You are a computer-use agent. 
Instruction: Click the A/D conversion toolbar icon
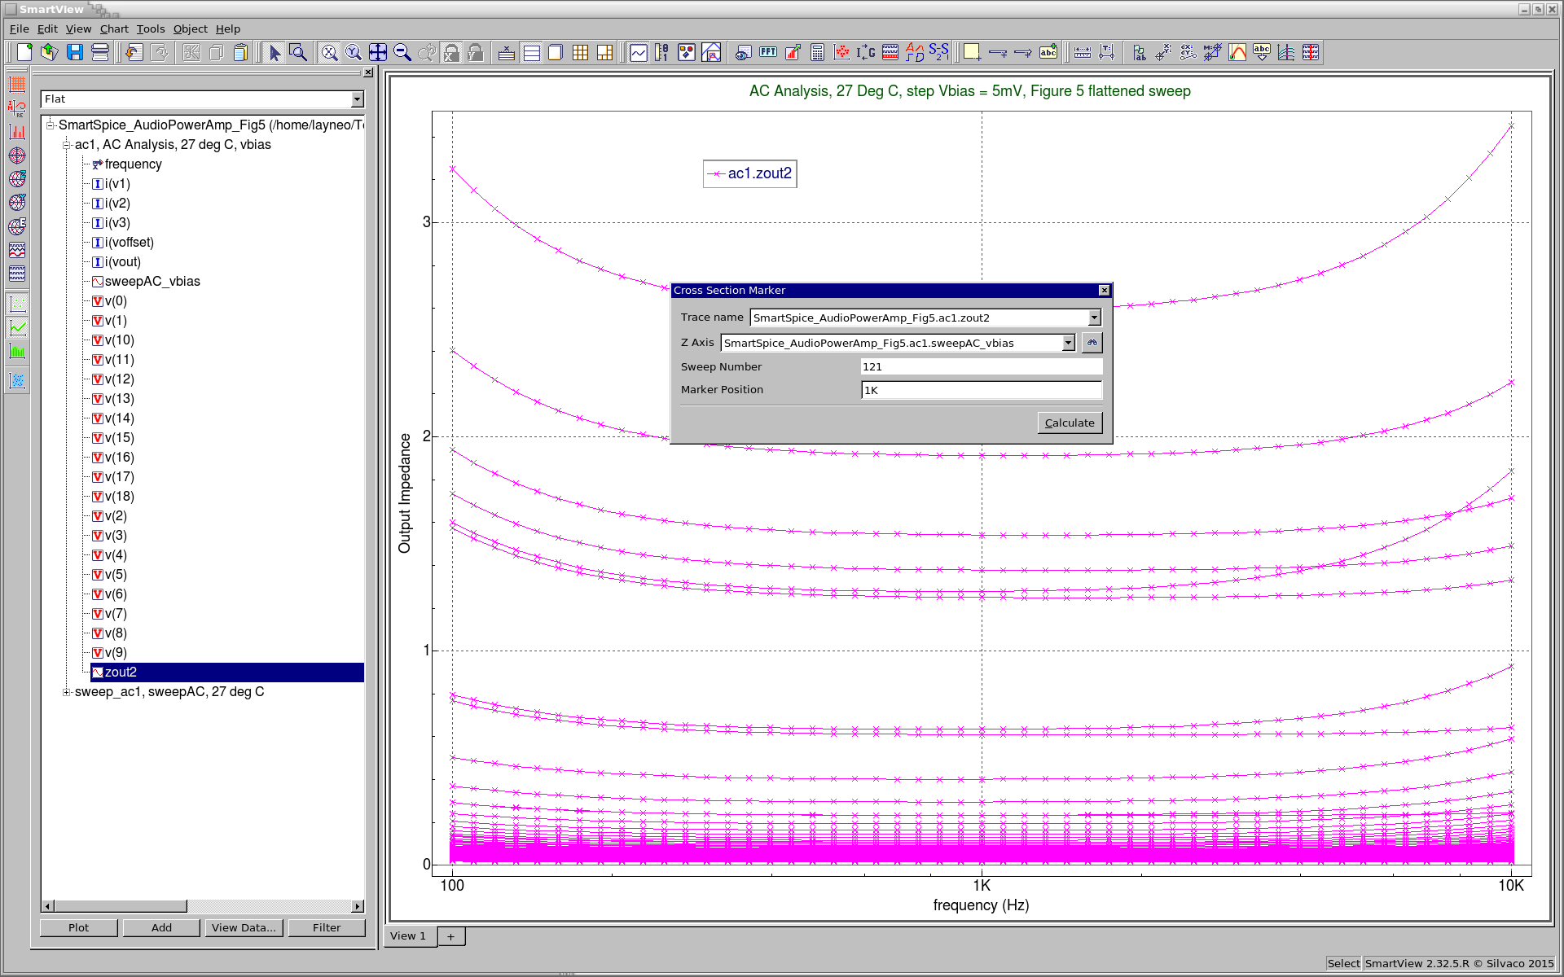(x=915, y=53)
